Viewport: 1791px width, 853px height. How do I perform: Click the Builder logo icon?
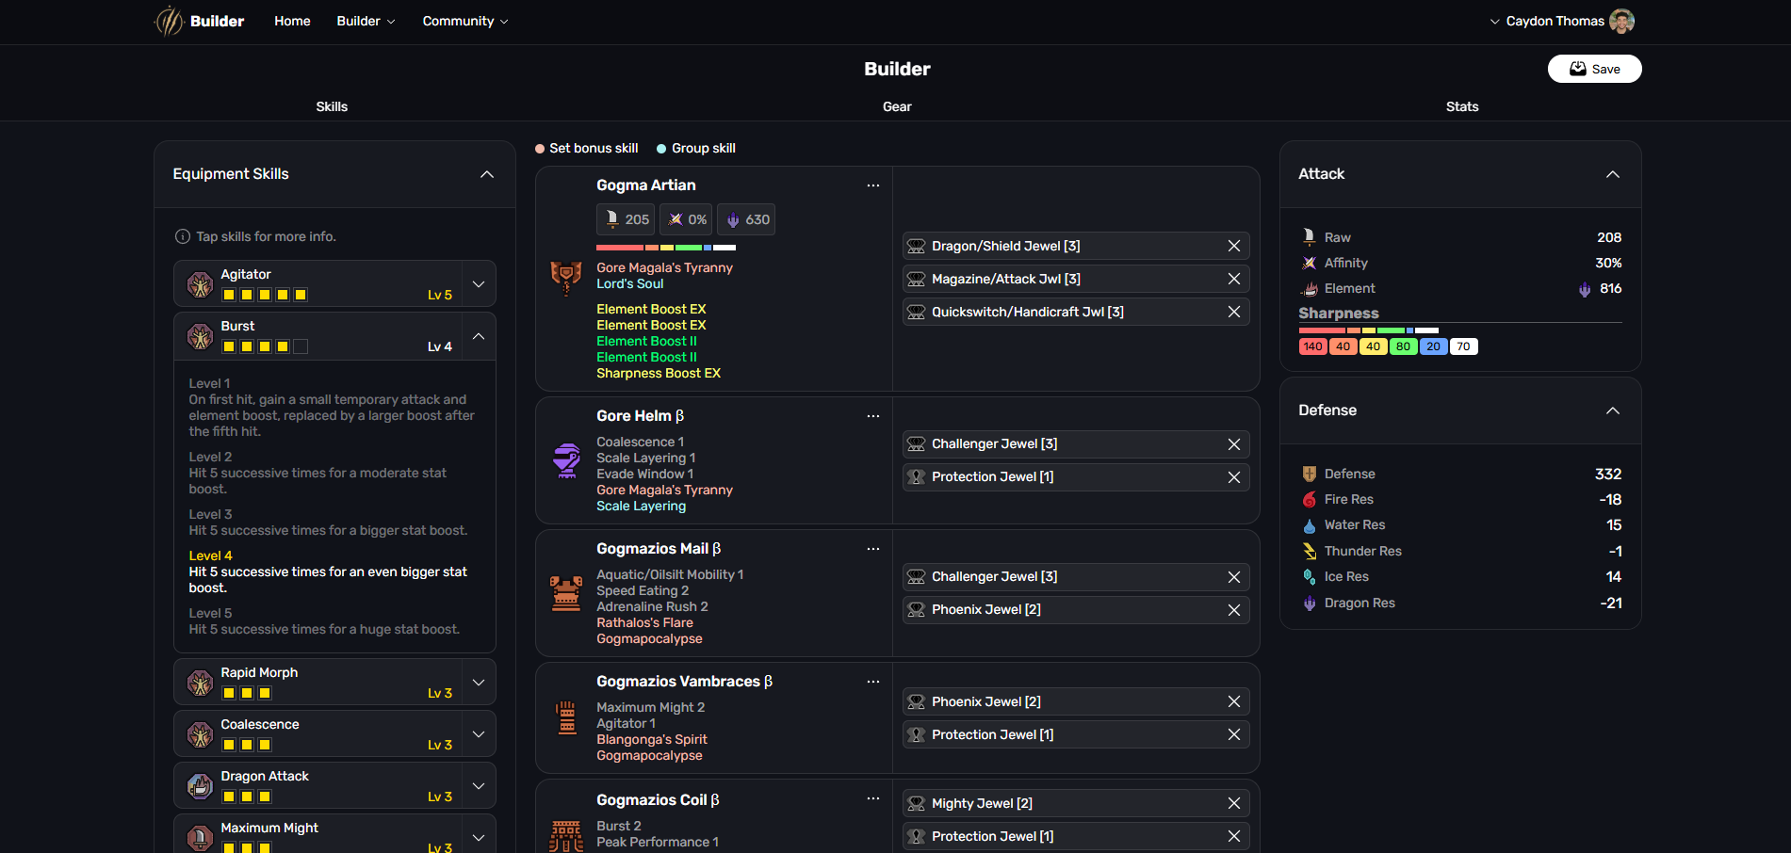click(x=170, y=21)
